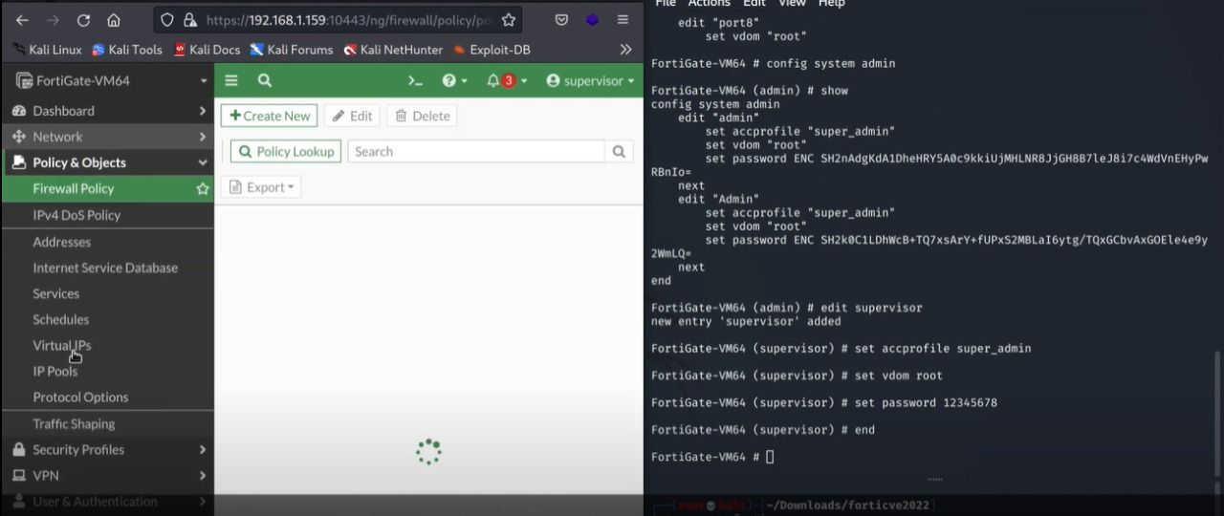This screenshot has height=516, width=1224.
Task: Open the Exploit-DB bookmark
Action: tap(492, 50)
